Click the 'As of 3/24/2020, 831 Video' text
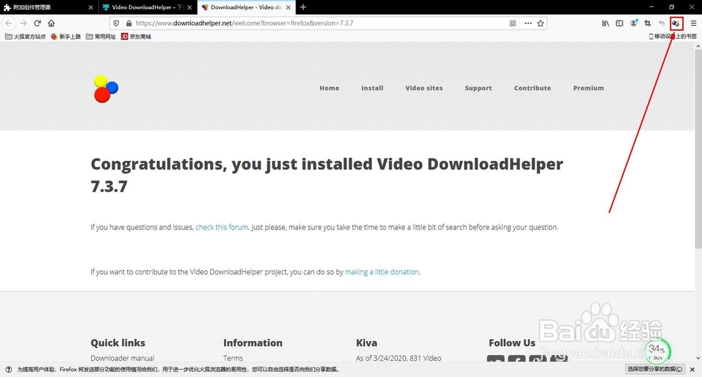This screenshot has height=377, width=702. [399, 358]
